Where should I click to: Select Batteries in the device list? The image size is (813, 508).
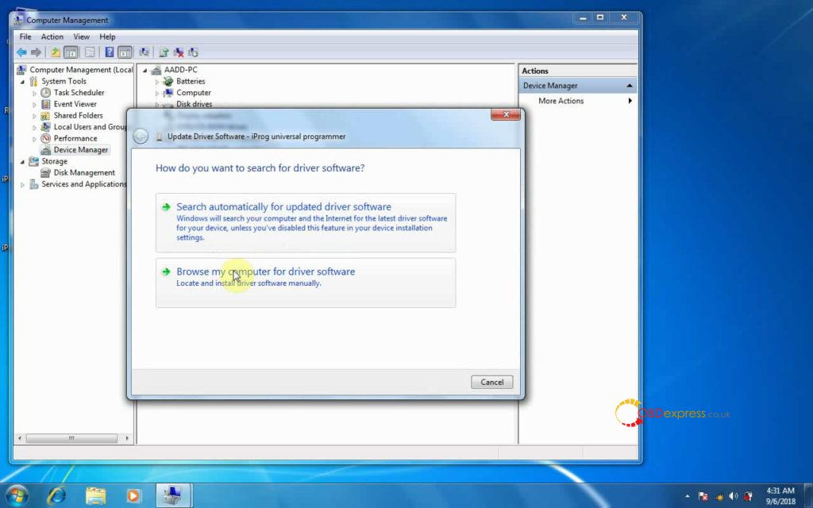point(191,81)
